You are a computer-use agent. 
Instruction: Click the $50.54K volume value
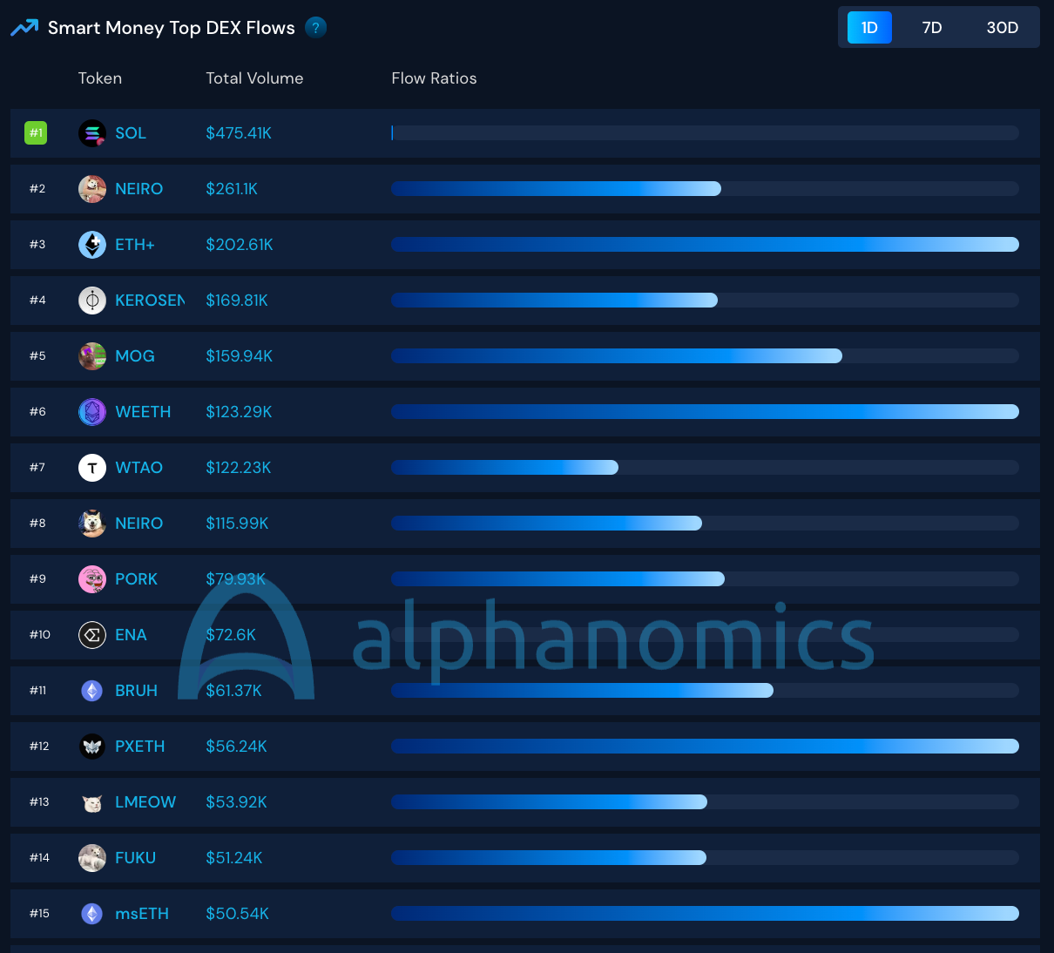pos(237,914)
